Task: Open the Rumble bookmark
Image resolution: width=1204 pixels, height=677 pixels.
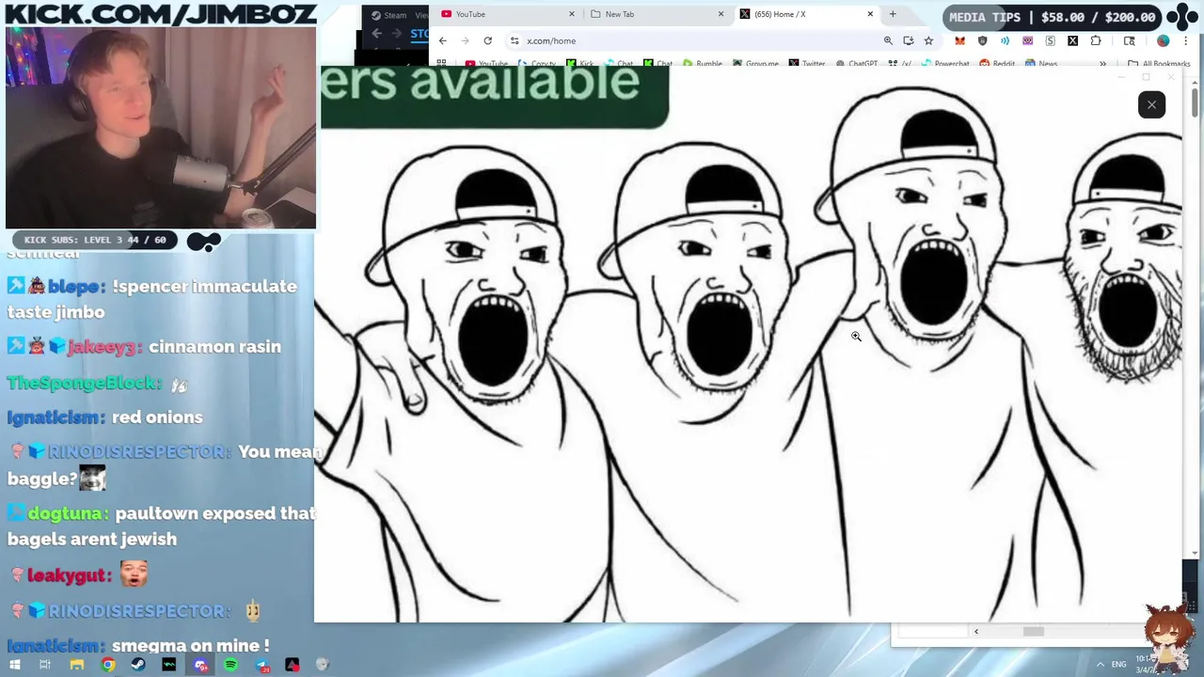Action: pyautogui.click(x=703, y=64)
